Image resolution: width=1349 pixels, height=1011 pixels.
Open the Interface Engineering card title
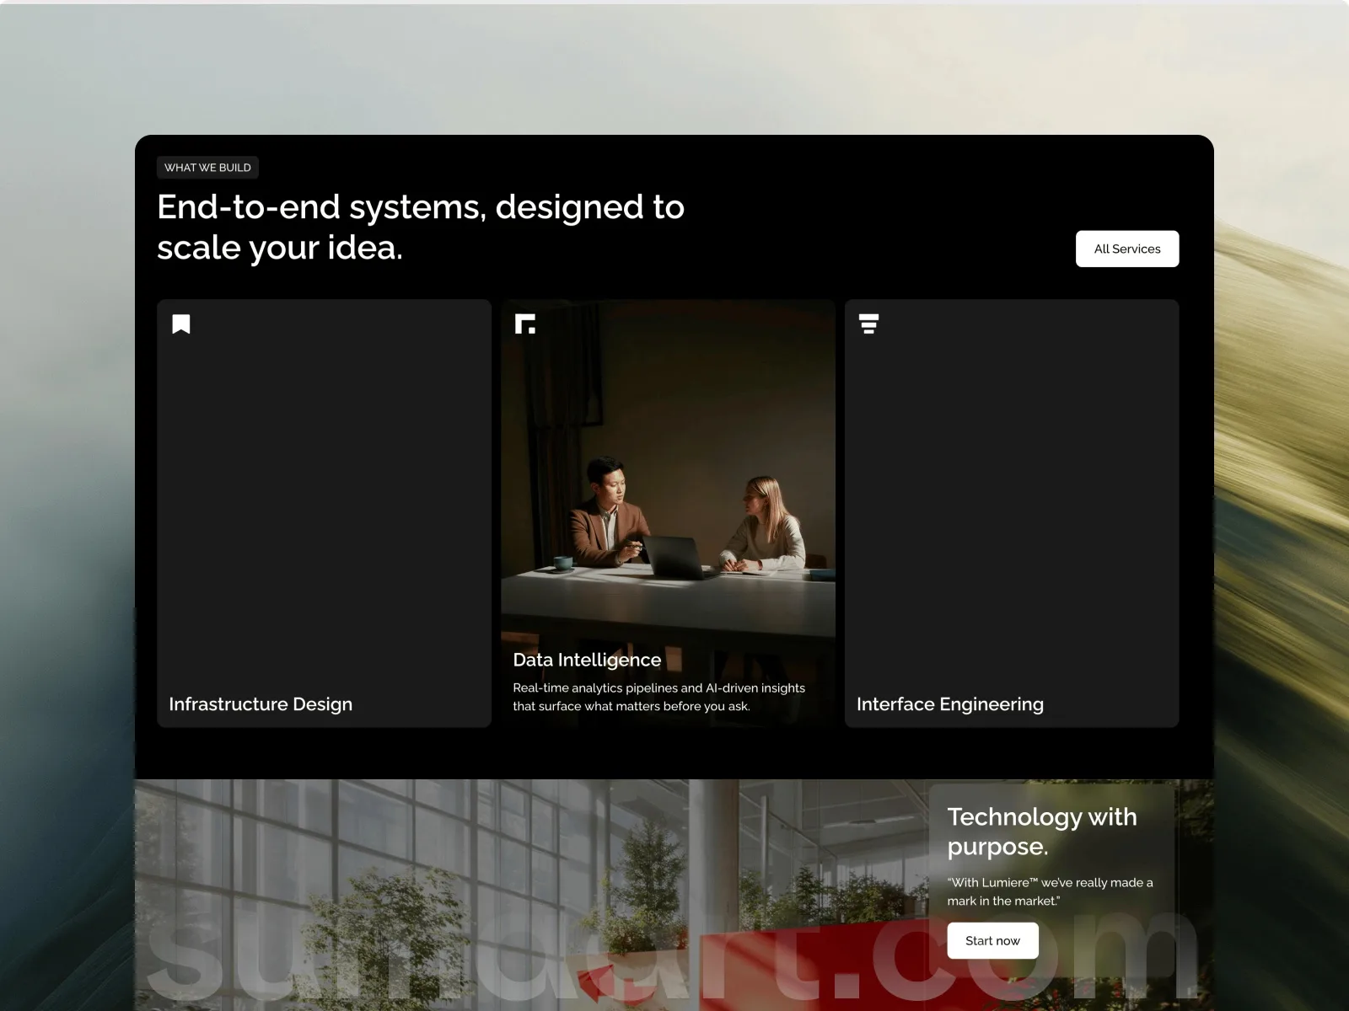point(950,704)
